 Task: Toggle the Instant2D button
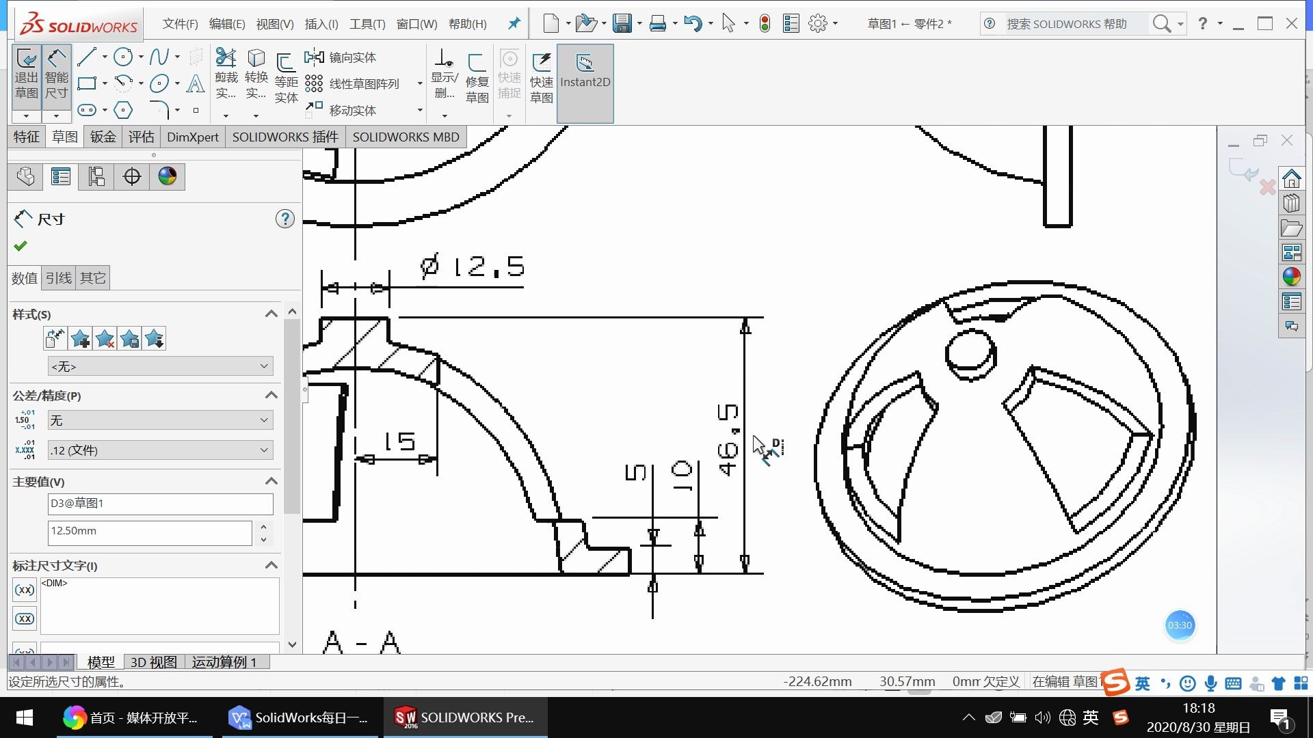[585, 74]
